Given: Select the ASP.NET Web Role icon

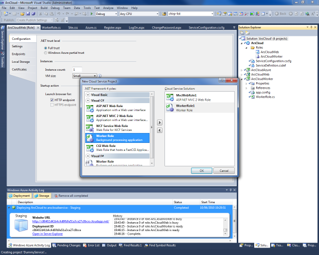Looking at the screenshot, I should click(x=90, y=108).
